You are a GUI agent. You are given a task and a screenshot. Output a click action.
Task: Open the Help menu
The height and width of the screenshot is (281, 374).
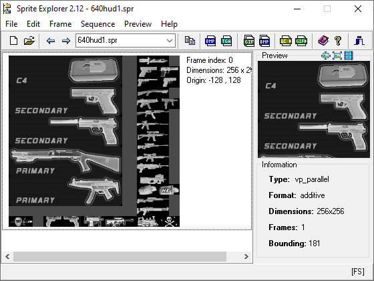169,24
